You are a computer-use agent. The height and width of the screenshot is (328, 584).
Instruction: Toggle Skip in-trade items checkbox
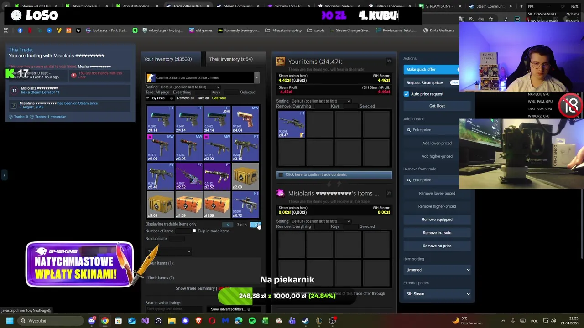click(x=194, y=231)
